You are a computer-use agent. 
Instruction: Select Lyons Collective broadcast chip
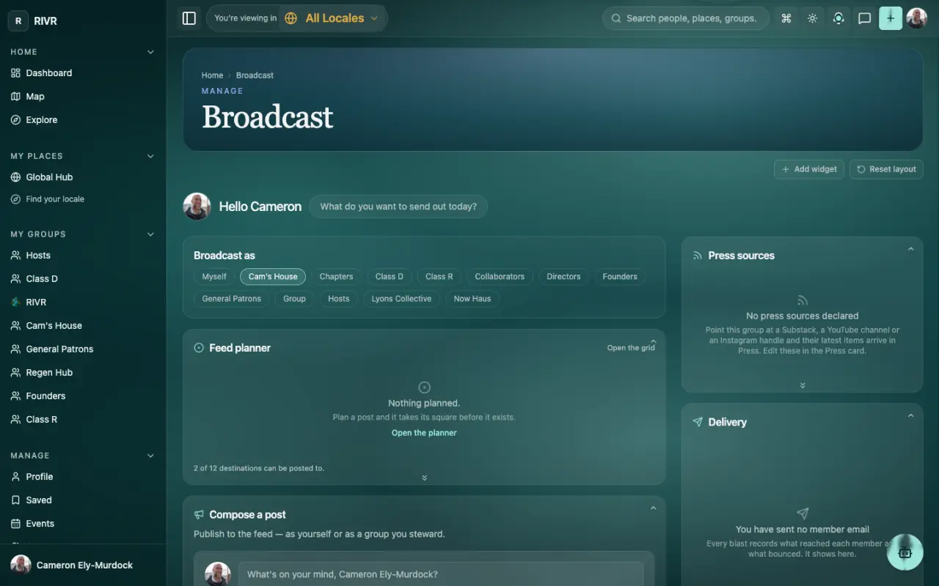pos(401,298)
